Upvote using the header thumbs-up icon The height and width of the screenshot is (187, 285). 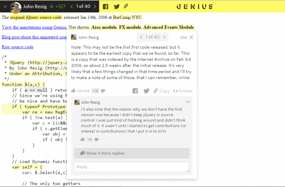(x=51, y=6)
